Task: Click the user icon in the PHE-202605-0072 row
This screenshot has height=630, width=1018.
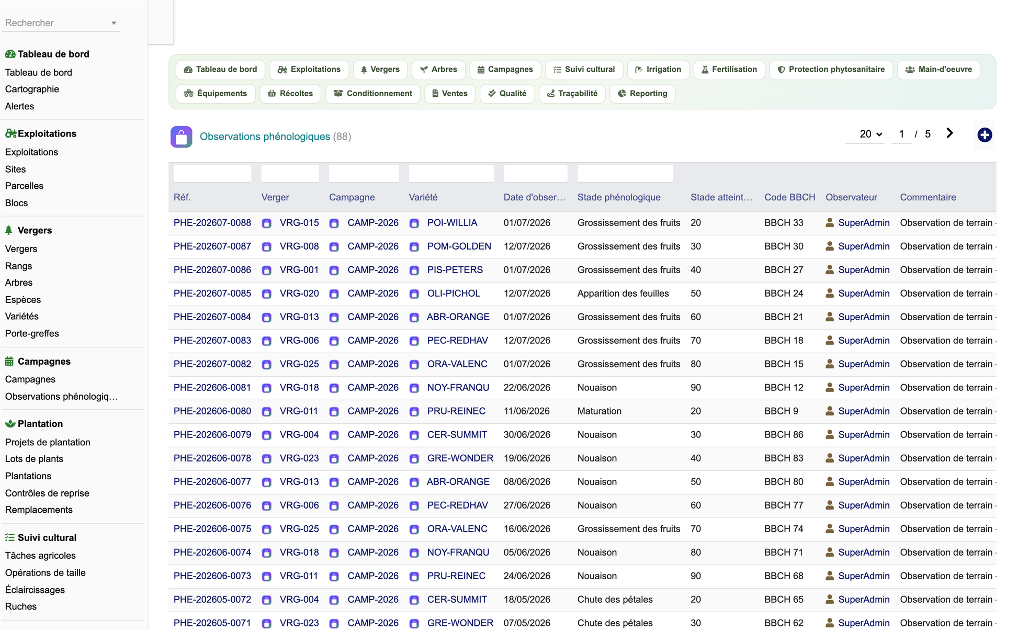Action: pos(830,600)
